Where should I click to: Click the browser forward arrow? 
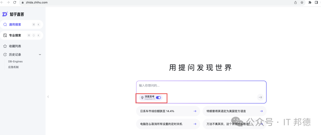pyautogui.click(x=8, y=2)
